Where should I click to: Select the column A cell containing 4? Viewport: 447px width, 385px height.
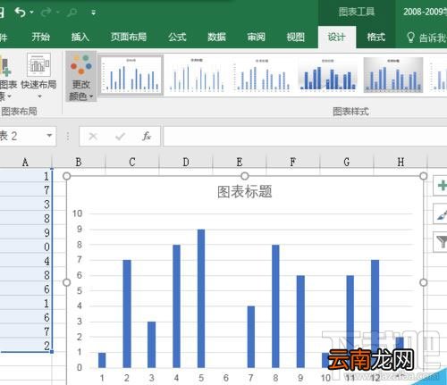[26, 261]
